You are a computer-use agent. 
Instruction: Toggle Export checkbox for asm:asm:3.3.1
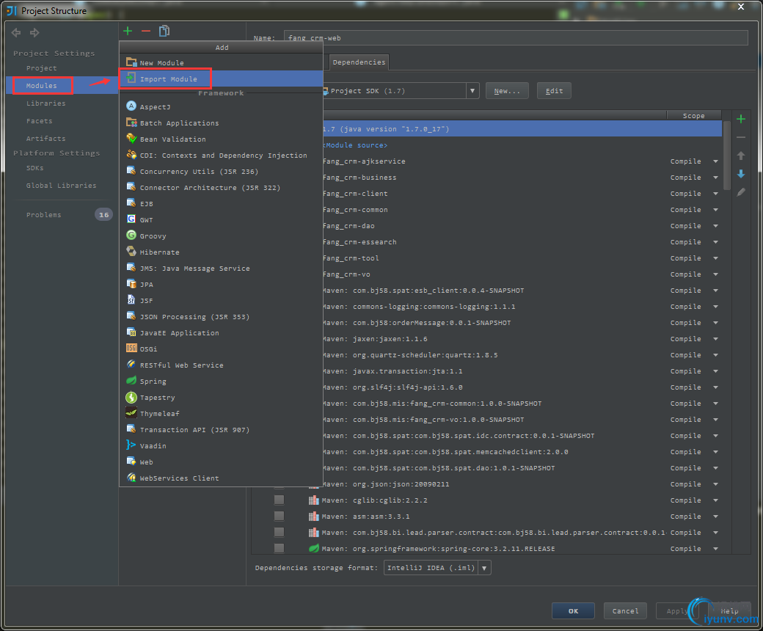[279, 516]
